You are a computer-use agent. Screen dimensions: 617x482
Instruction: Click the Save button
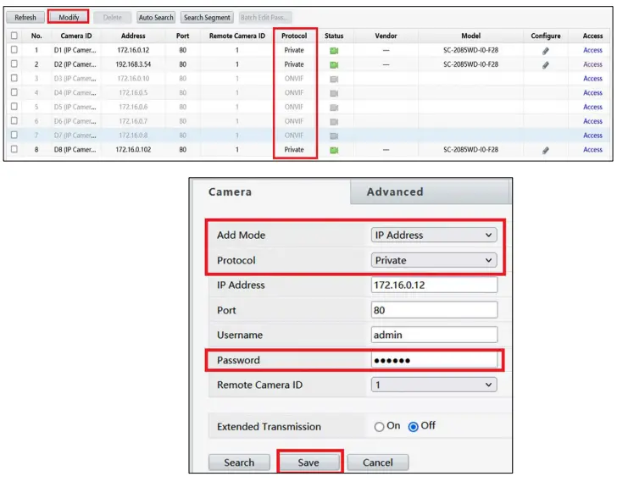[308, 463]
